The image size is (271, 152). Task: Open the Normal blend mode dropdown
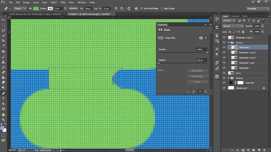click(233, 26)
